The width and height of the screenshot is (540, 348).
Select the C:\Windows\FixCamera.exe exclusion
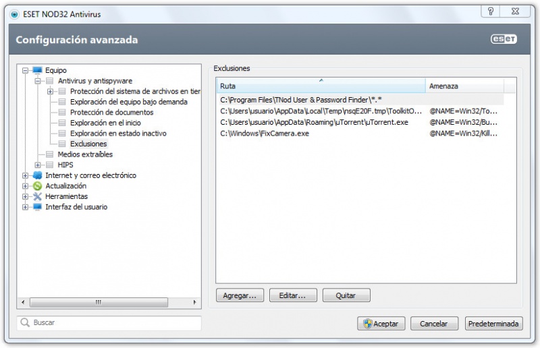point(361,134)
